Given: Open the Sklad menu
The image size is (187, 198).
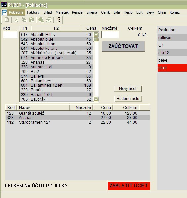Looking at the screenshot, I should [x=48, y=12].
